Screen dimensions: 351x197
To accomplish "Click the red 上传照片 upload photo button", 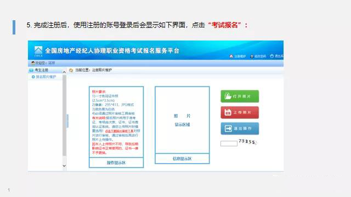I will (240, 112).
